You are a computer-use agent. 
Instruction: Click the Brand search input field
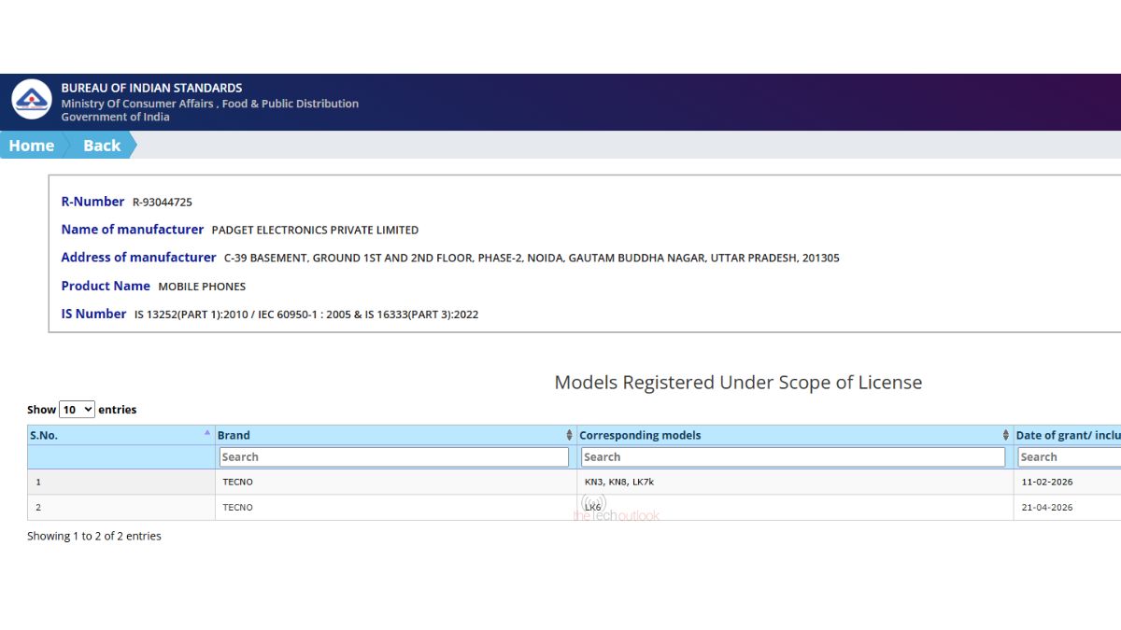click(394, 457)
